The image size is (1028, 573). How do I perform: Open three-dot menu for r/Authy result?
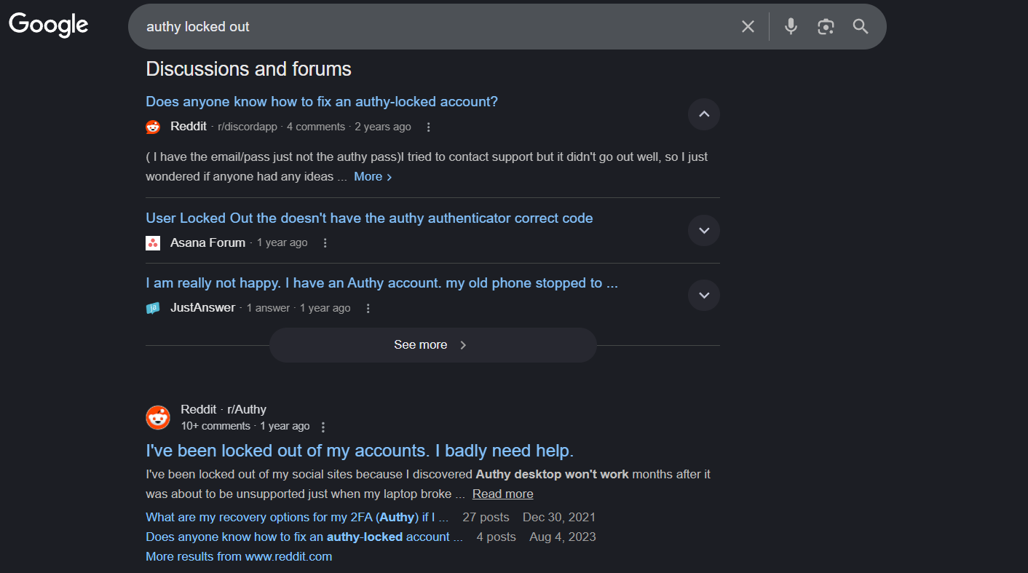point(323,427)
